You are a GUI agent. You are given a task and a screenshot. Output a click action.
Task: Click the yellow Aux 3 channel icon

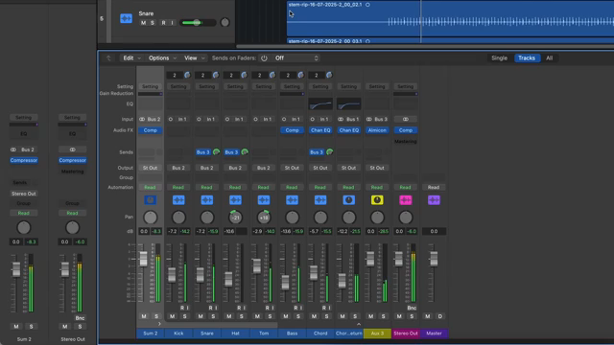point(377,200)
